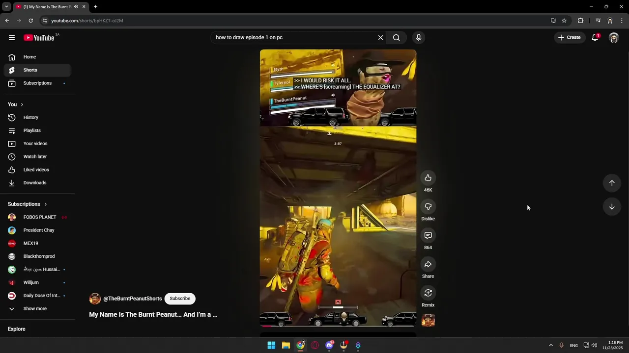The height and width of the screenshot is (353, 629).
Task: Open Your videos
Action: pos(37,144)
